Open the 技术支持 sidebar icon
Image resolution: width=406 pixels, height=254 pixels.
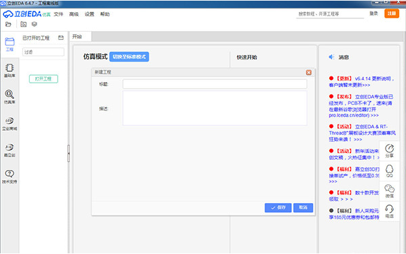click(10, 177)
